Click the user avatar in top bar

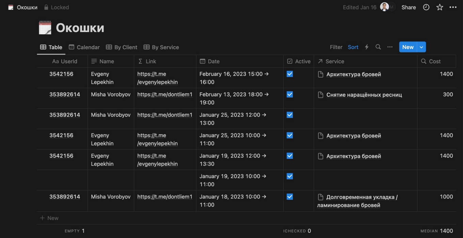[x=384, y=7]
